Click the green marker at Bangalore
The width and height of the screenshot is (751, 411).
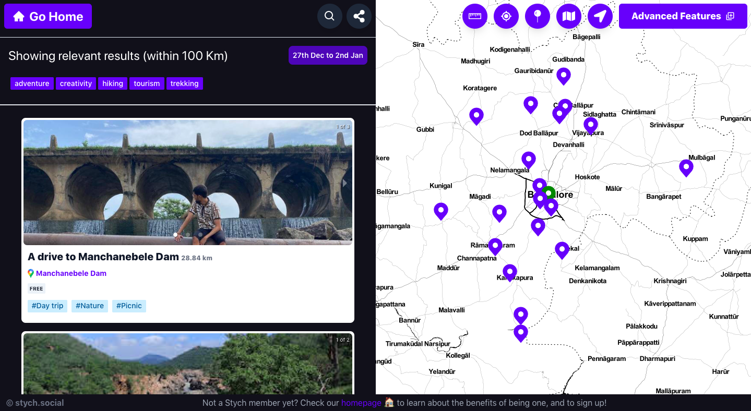click(548, 193)
